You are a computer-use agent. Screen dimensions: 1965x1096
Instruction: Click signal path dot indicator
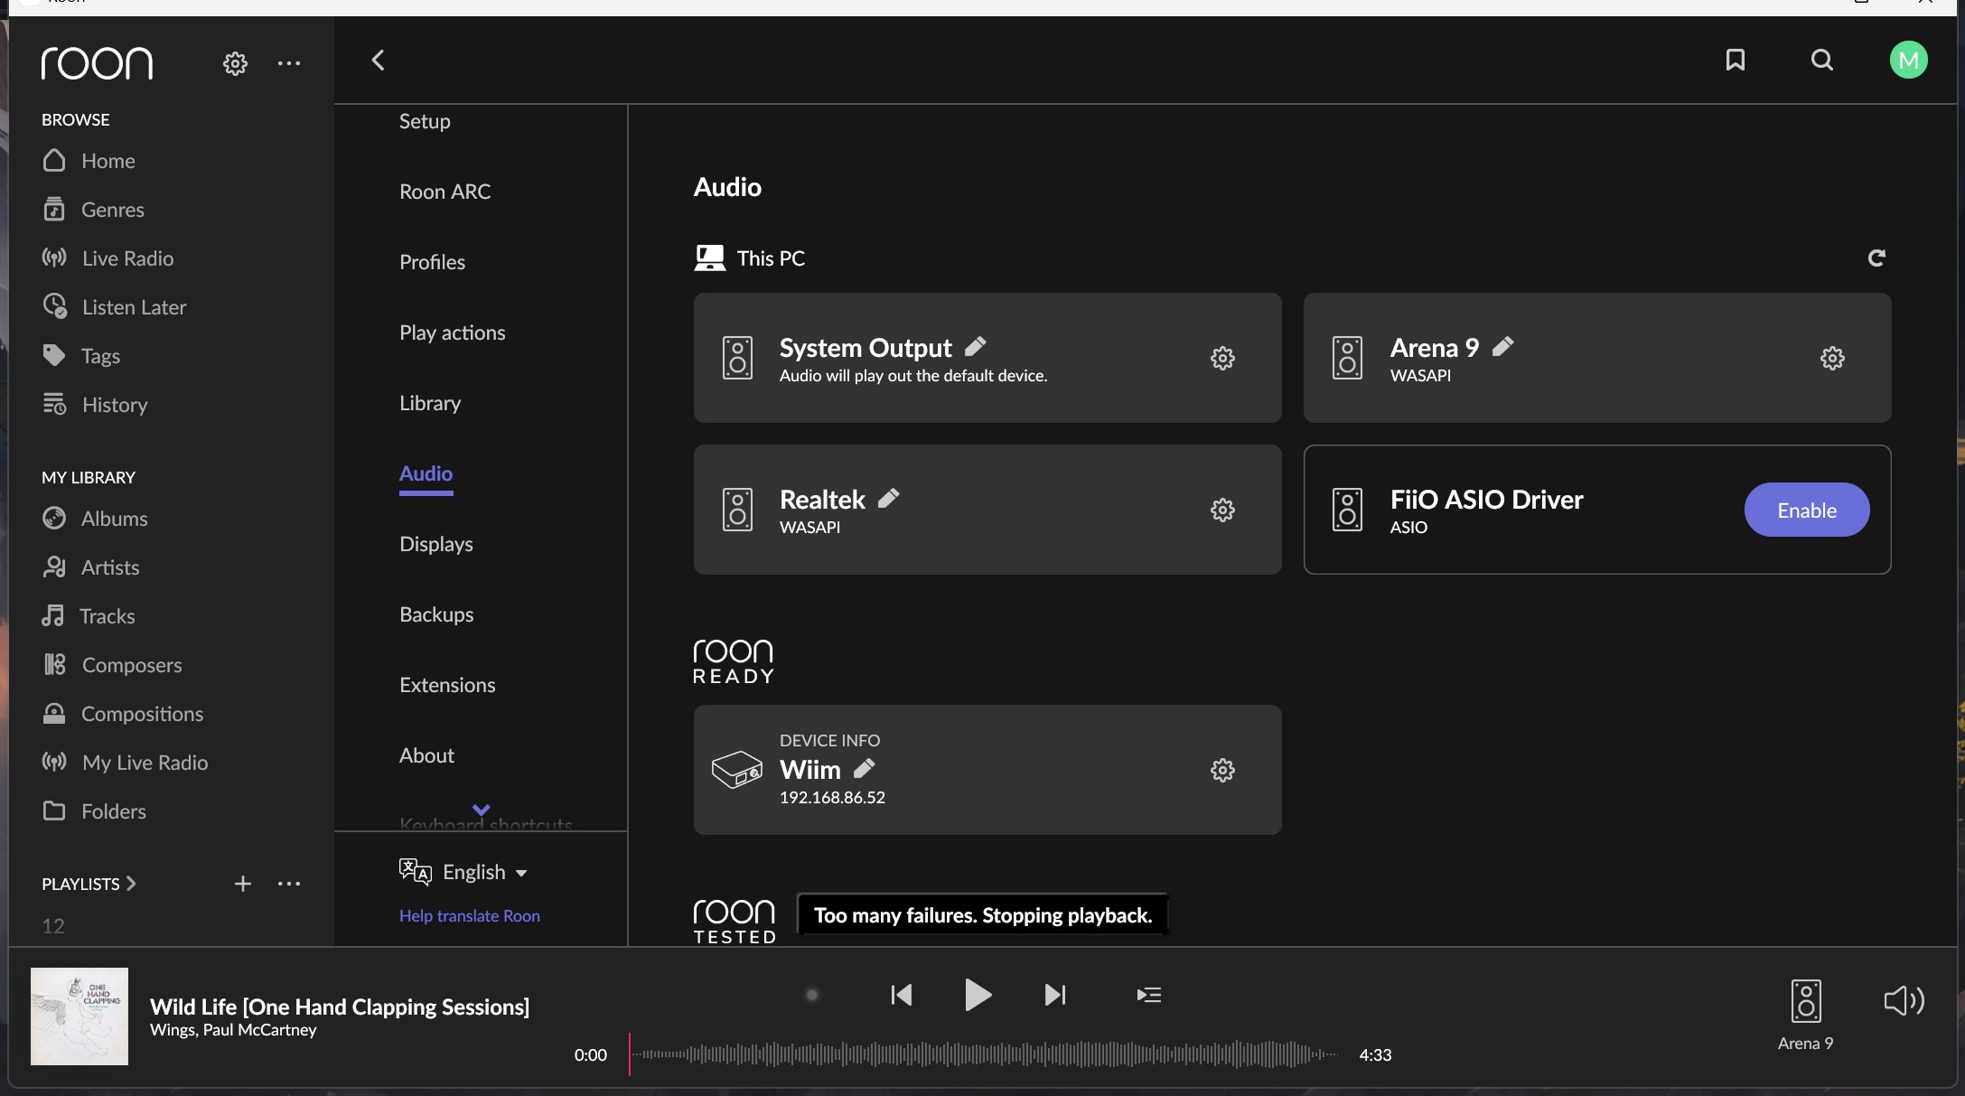click(x=812, y=995)
